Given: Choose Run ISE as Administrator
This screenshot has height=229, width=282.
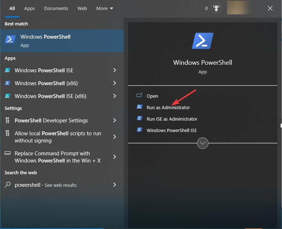Looking at the screenshot, I should pos(172,119).
